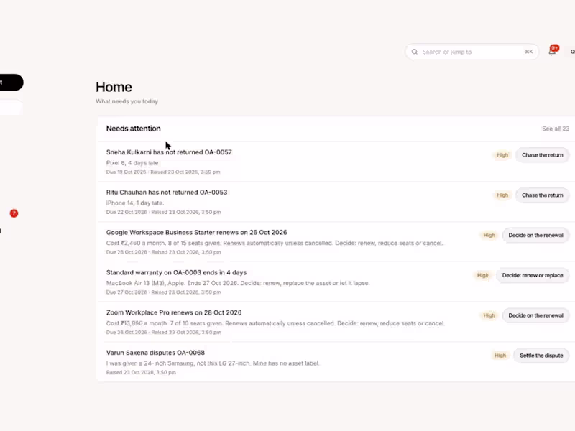Image resolution: width=575 pixels, height=431 pixels.
Task: Click the search magnifier icon
Action: 415,52
